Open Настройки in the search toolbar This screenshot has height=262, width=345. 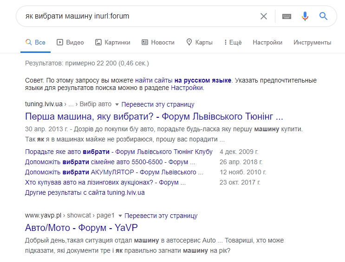point(267,42)
